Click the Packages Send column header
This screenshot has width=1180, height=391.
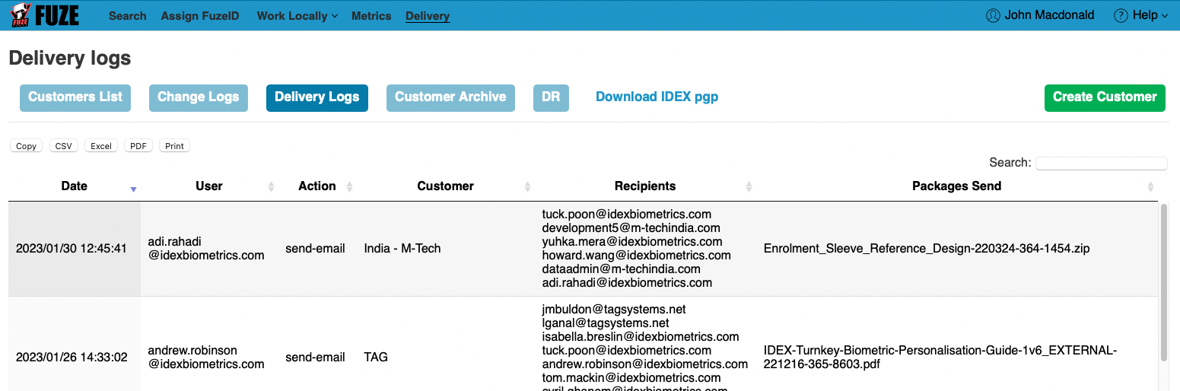[x=956, y=186]
